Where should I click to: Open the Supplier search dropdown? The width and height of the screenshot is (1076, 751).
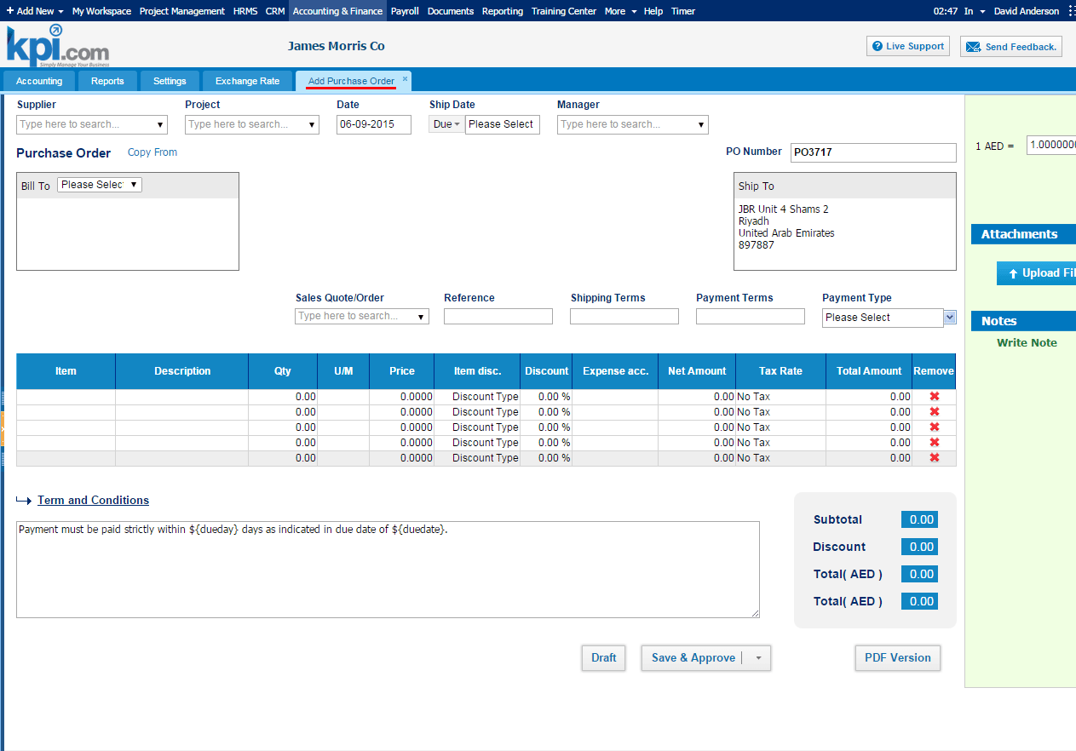pyautogui.click(x=92, y=124)
